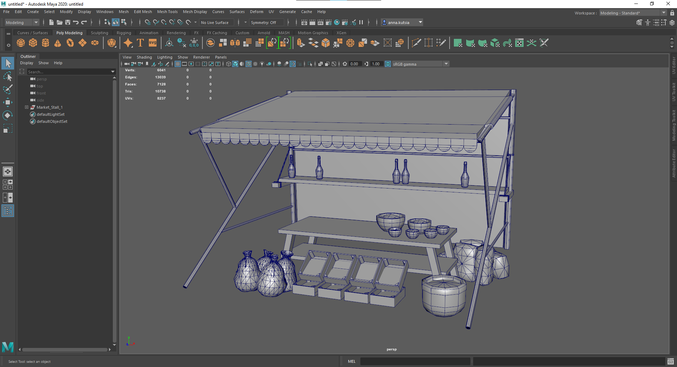This screenshot has height=367, width=677.
Task: Click the Symmetry: Off button
Action: tap(266, 22)
